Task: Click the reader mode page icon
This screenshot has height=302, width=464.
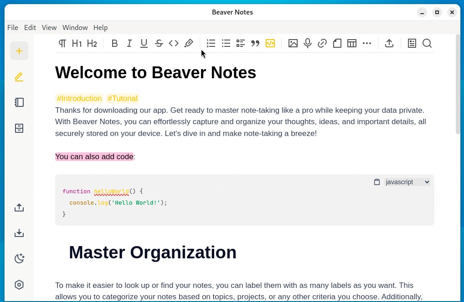Action: (x=412, y=43)
